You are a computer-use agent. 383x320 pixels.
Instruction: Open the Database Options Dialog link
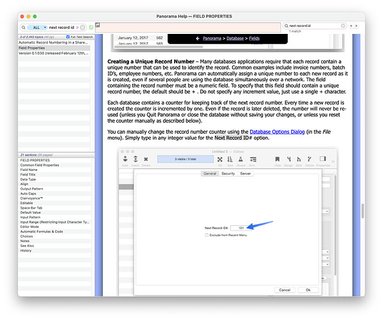coord(277,132)
